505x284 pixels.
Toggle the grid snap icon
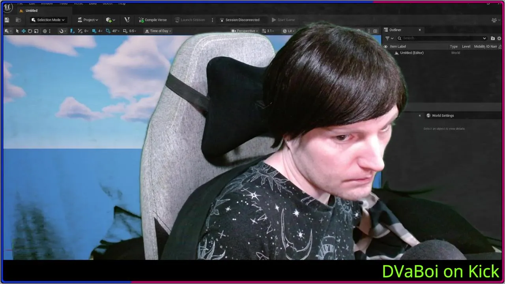[94, 31]
